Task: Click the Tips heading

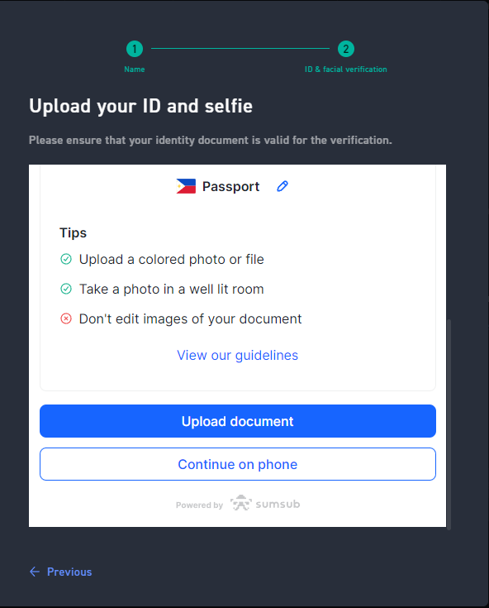Action: tap(74, 232)
